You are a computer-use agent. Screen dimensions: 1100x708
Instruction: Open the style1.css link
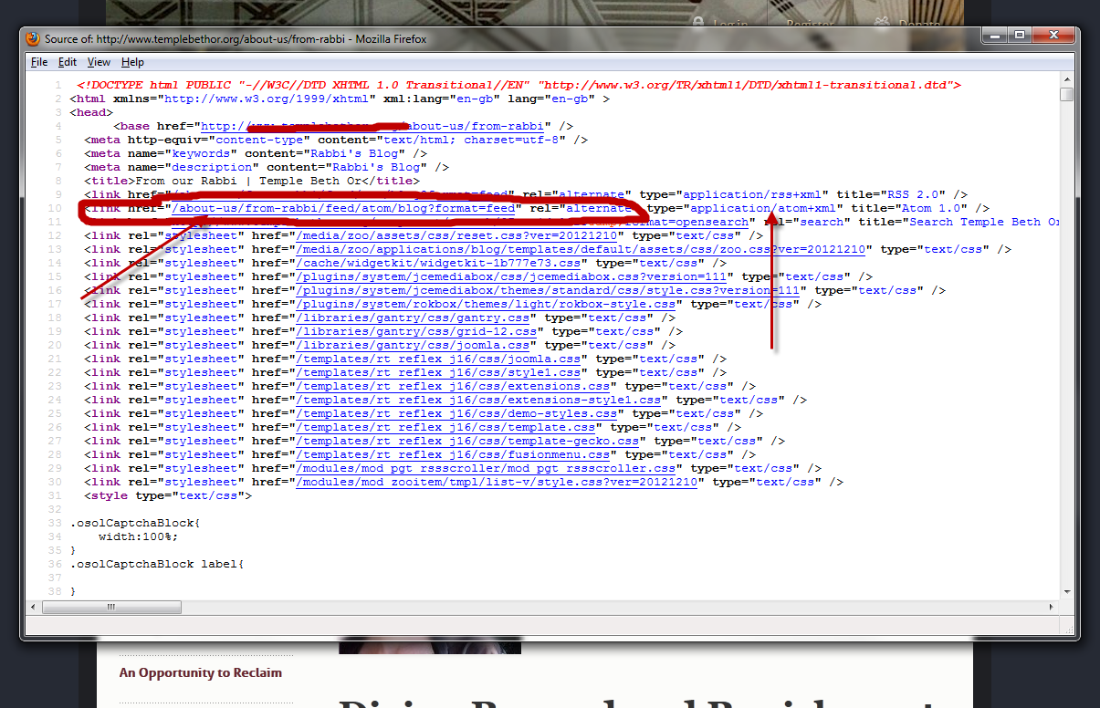click(439, 372)
